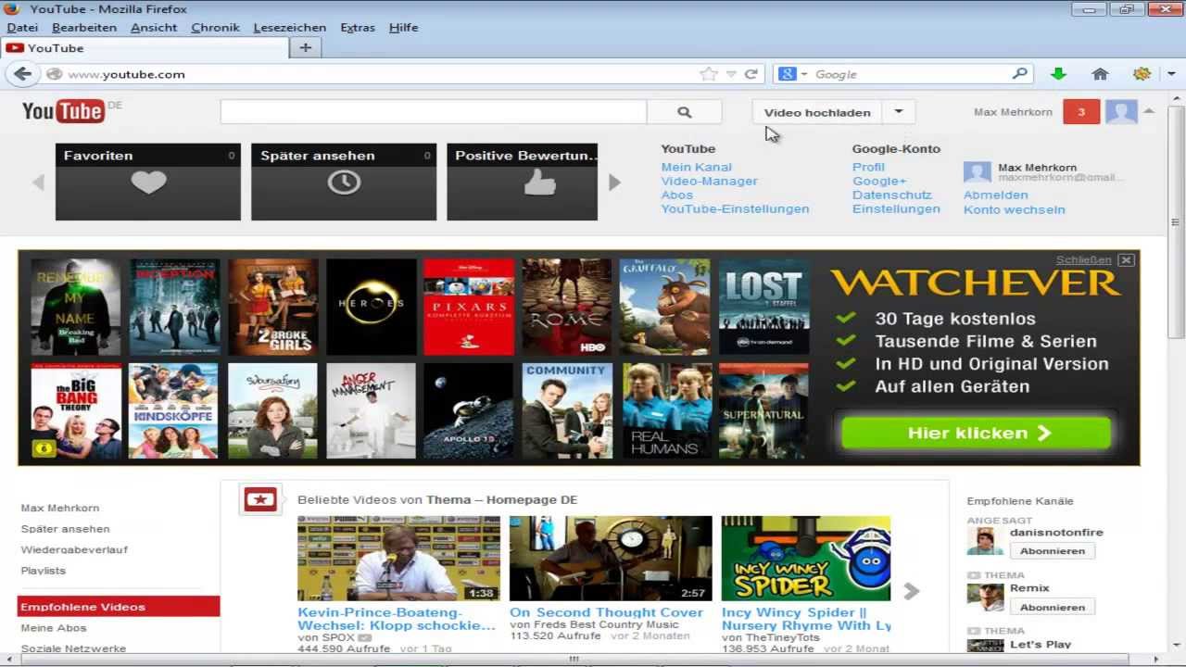The width and height of the screenshot is (1186, 667).
Task: Open the Hilfe menu
Action: pyautogui.click(x=403, y=28)
